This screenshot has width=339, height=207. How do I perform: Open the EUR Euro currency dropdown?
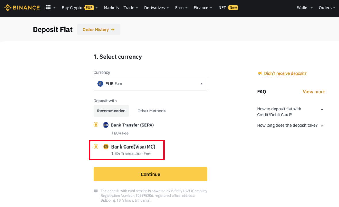pos(151,84)
